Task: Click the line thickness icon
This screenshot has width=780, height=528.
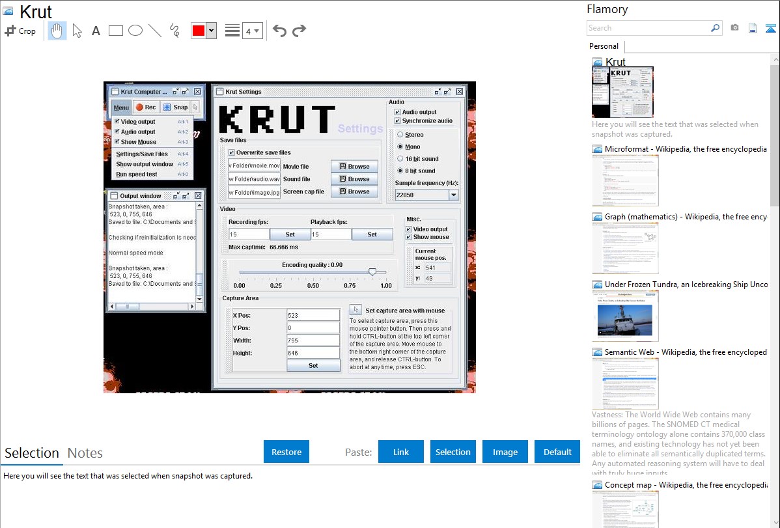Action: pos(232,31)
